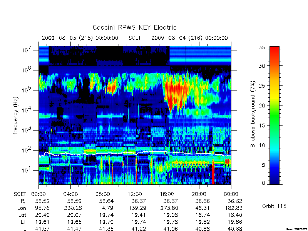The image size is (308, 231).
Task: Click the color bar value 20
Action: click(262, 105)
